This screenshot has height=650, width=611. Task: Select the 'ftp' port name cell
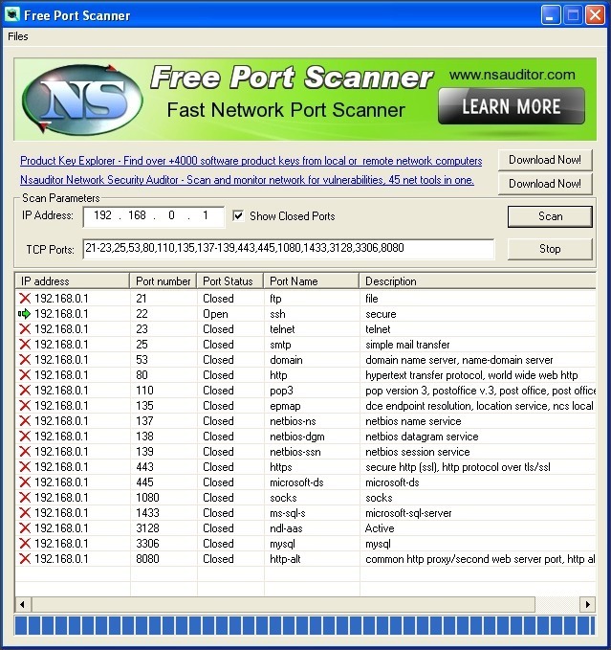(275, 299)
